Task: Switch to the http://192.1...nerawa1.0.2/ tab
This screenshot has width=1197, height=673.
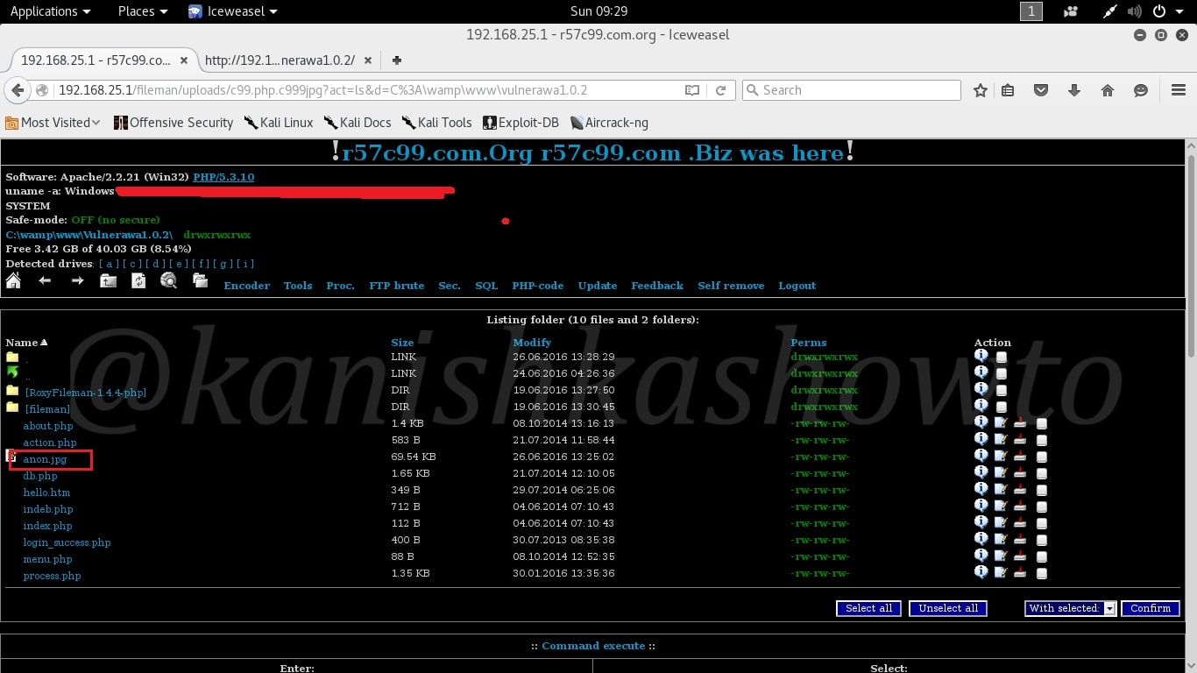Action: point(288,60)
